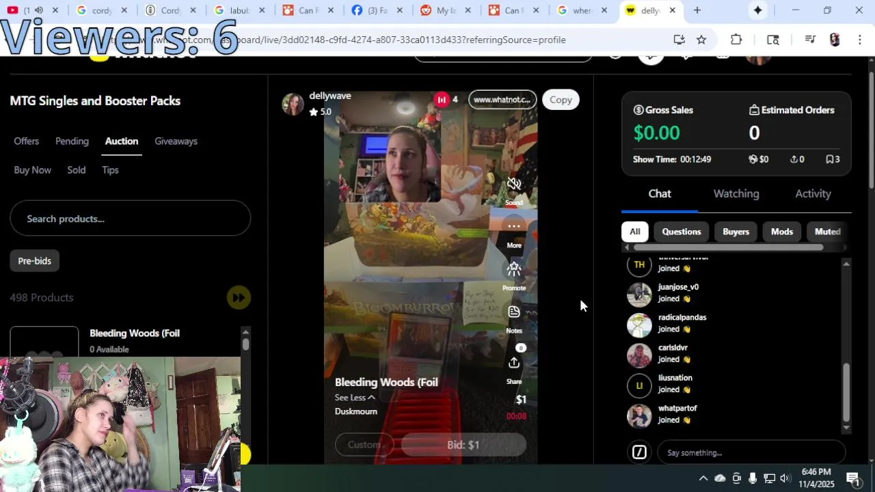Open Chrome three-dot menu

(x=859, y=40)
